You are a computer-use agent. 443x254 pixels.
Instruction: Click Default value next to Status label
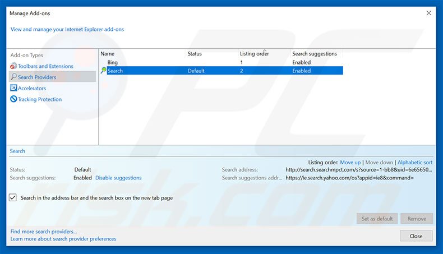coord(82,169)
